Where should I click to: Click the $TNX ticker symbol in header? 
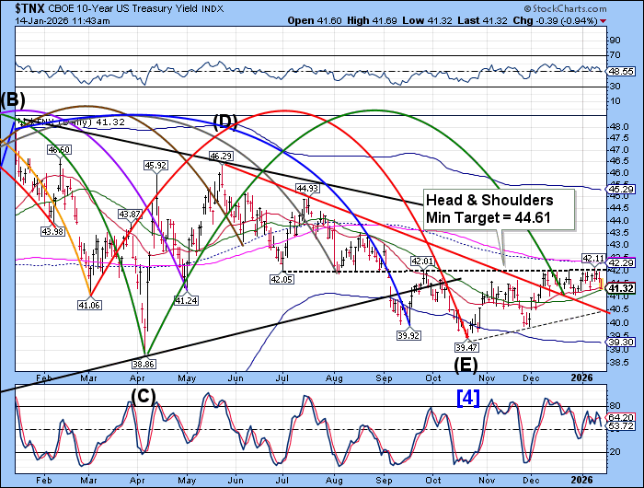click(20, 7)
